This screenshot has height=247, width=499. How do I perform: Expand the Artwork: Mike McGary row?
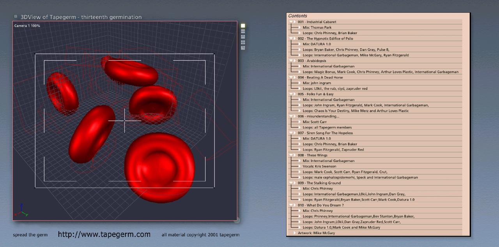click(x=295, y=233)
